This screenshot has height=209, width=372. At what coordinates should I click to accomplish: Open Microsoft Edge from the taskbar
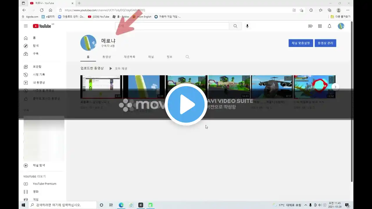pos(121,205)
